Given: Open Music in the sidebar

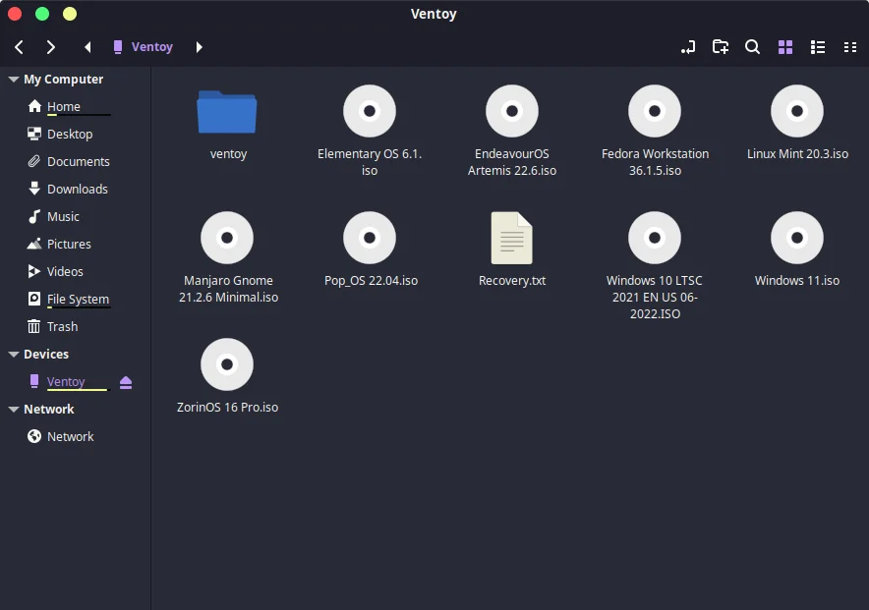Looking at the screenshot, I should coord(63,216).
